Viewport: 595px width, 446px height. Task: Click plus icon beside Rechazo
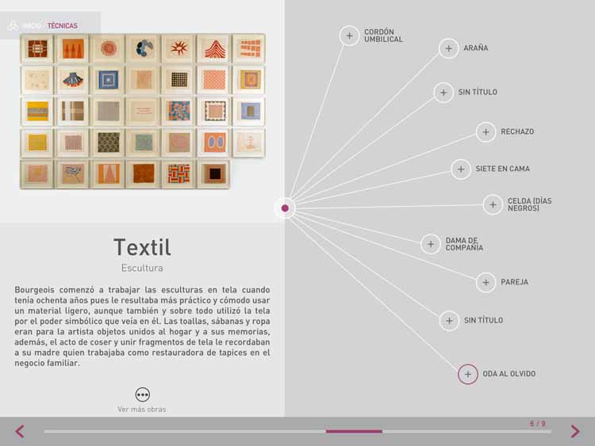(486, 132)
